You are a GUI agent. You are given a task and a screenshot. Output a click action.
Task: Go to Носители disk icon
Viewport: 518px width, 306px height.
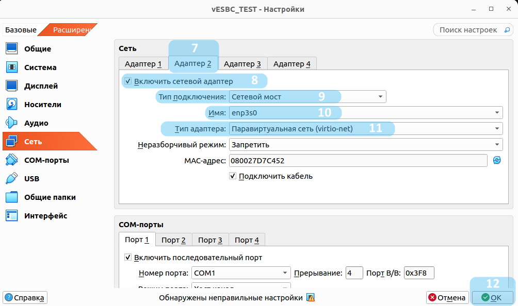click(x=12, y=105)
